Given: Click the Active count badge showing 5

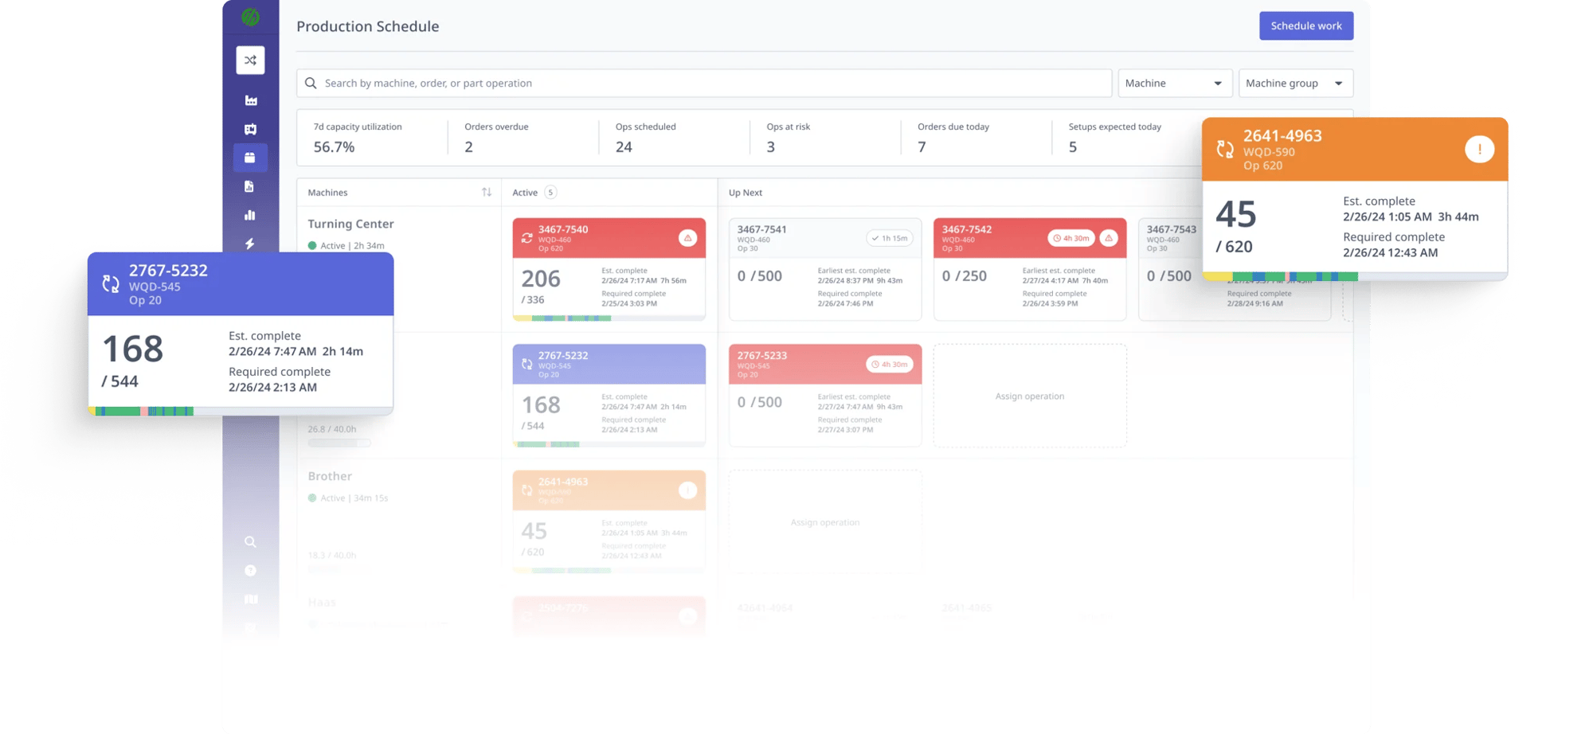Looking at the screenshot, I should [x=550, y=192].
